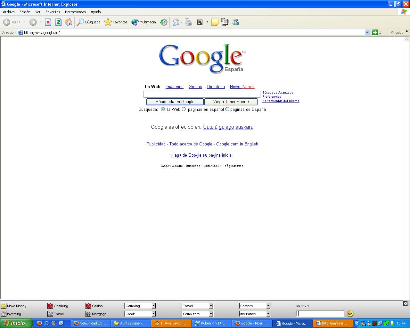Open the Búsqueda search pane
410x328 pixels.
coord(89,22)
